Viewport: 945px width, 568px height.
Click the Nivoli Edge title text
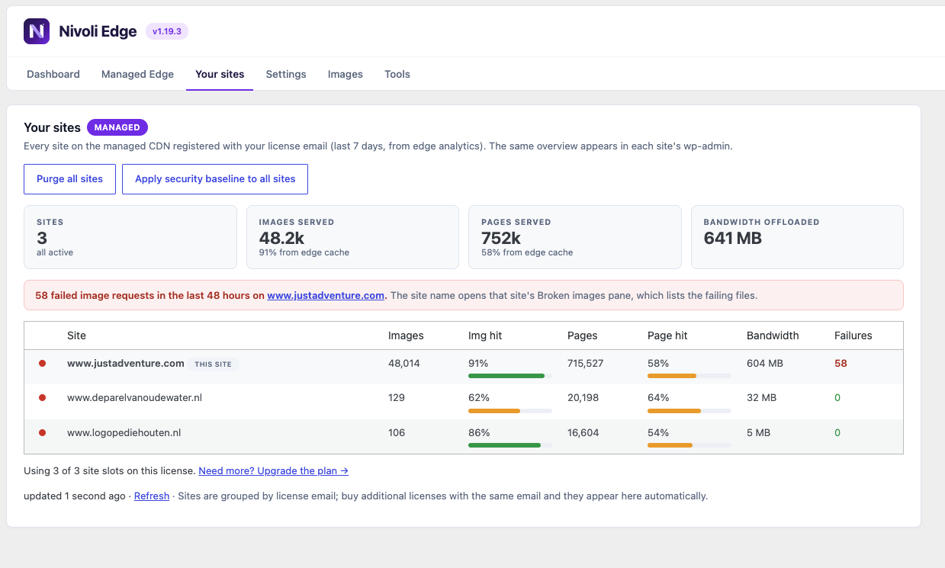pyautogui.click(x=98, y=31)
